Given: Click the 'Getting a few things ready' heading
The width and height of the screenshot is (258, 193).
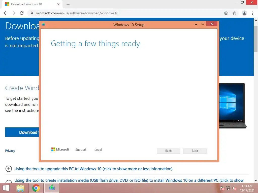Looking at the screenshot, I should tap(95, 44).
